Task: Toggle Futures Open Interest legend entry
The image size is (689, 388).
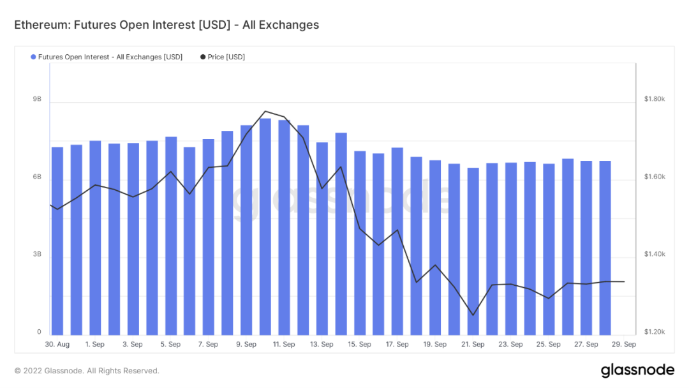Action: (x=107, y=57)
